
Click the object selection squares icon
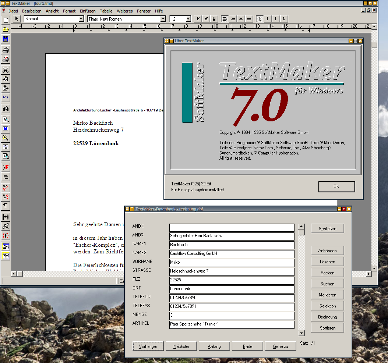tap(6, 226)
